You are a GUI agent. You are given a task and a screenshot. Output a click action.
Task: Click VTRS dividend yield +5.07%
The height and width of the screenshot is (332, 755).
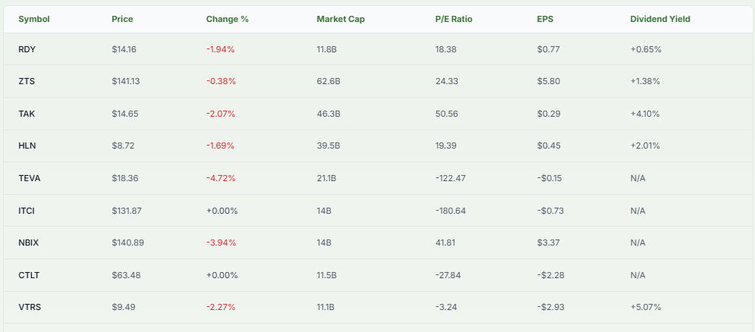point(646,307)
